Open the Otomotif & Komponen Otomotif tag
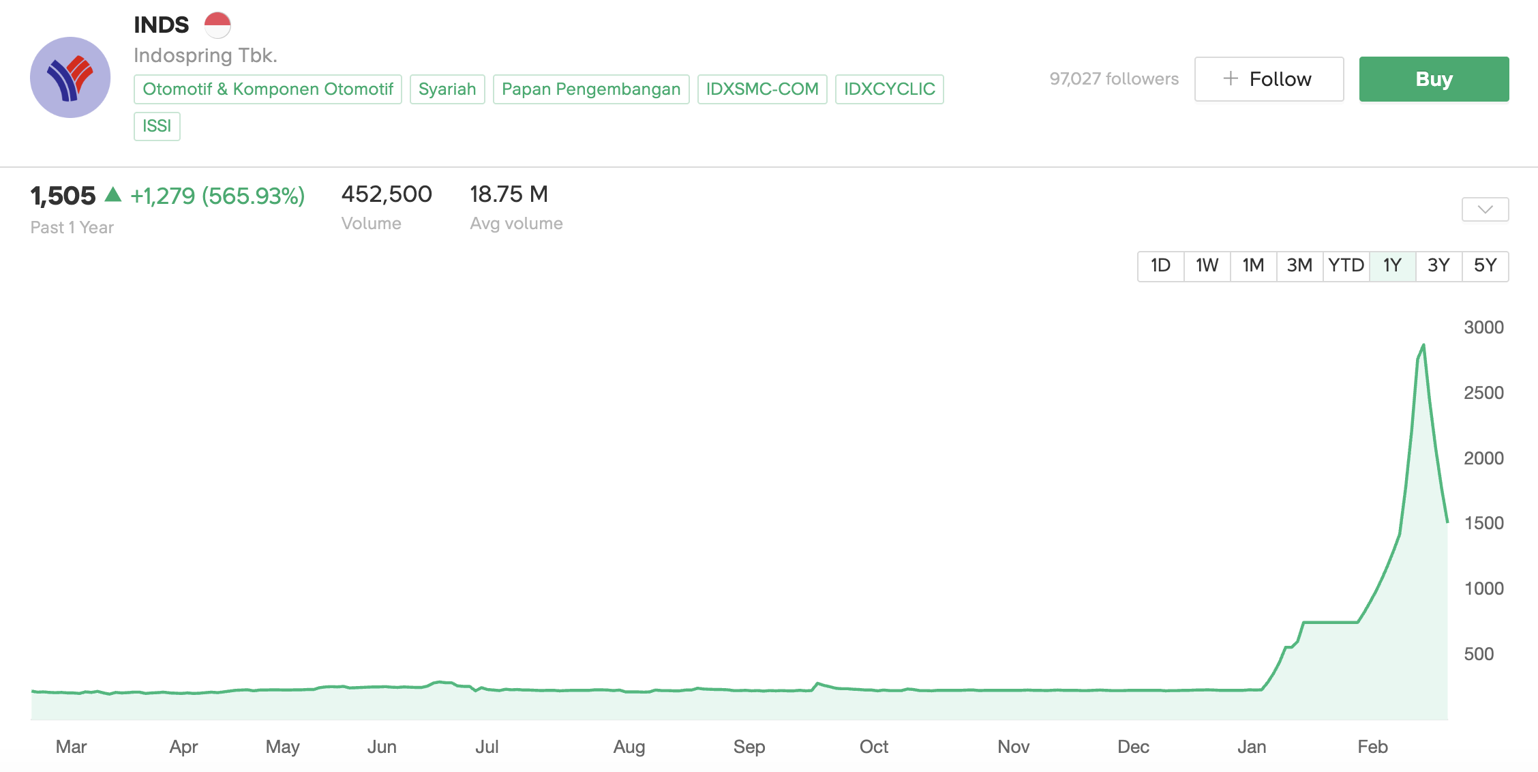The width and height of the screenshot is (1538, 772). 268,89
